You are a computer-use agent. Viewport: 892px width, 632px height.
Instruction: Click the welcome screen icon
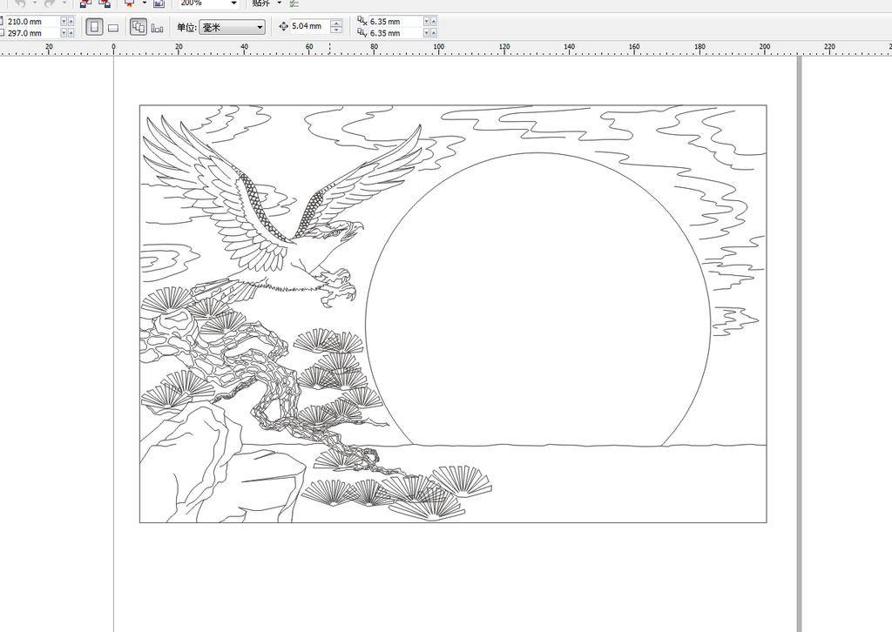pos(159,3)
